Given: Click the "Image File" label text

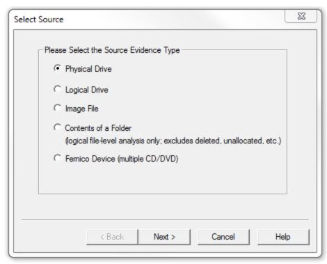Looking at the screenshot, I should pyautogui.click(x=82, y=109).
